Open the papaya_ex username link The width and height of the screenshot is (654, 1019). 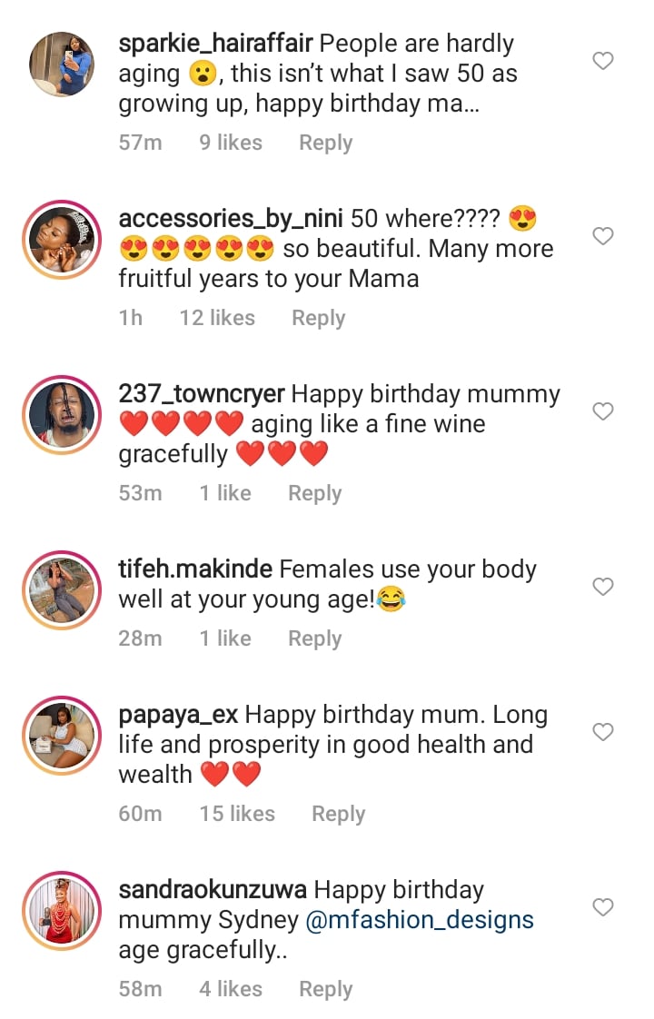(x=178, y=715)
